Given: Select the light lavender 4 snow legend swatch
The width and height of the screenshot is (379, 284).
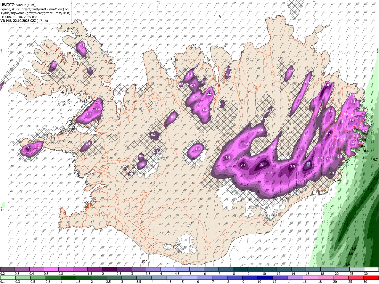Looking at the screenshot, I should 168,270.
